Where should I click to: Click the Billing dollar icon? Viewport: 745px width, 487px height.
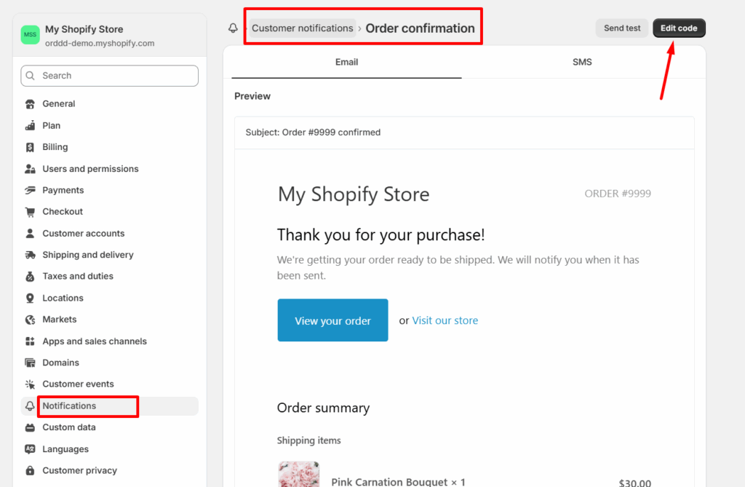[x=30, y=147]
